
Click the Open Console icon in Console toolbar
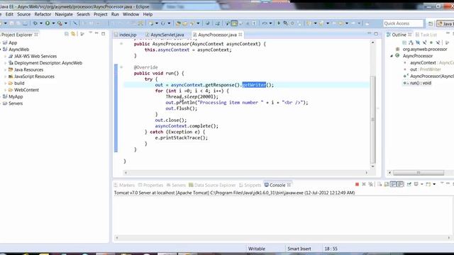(428, 184)
